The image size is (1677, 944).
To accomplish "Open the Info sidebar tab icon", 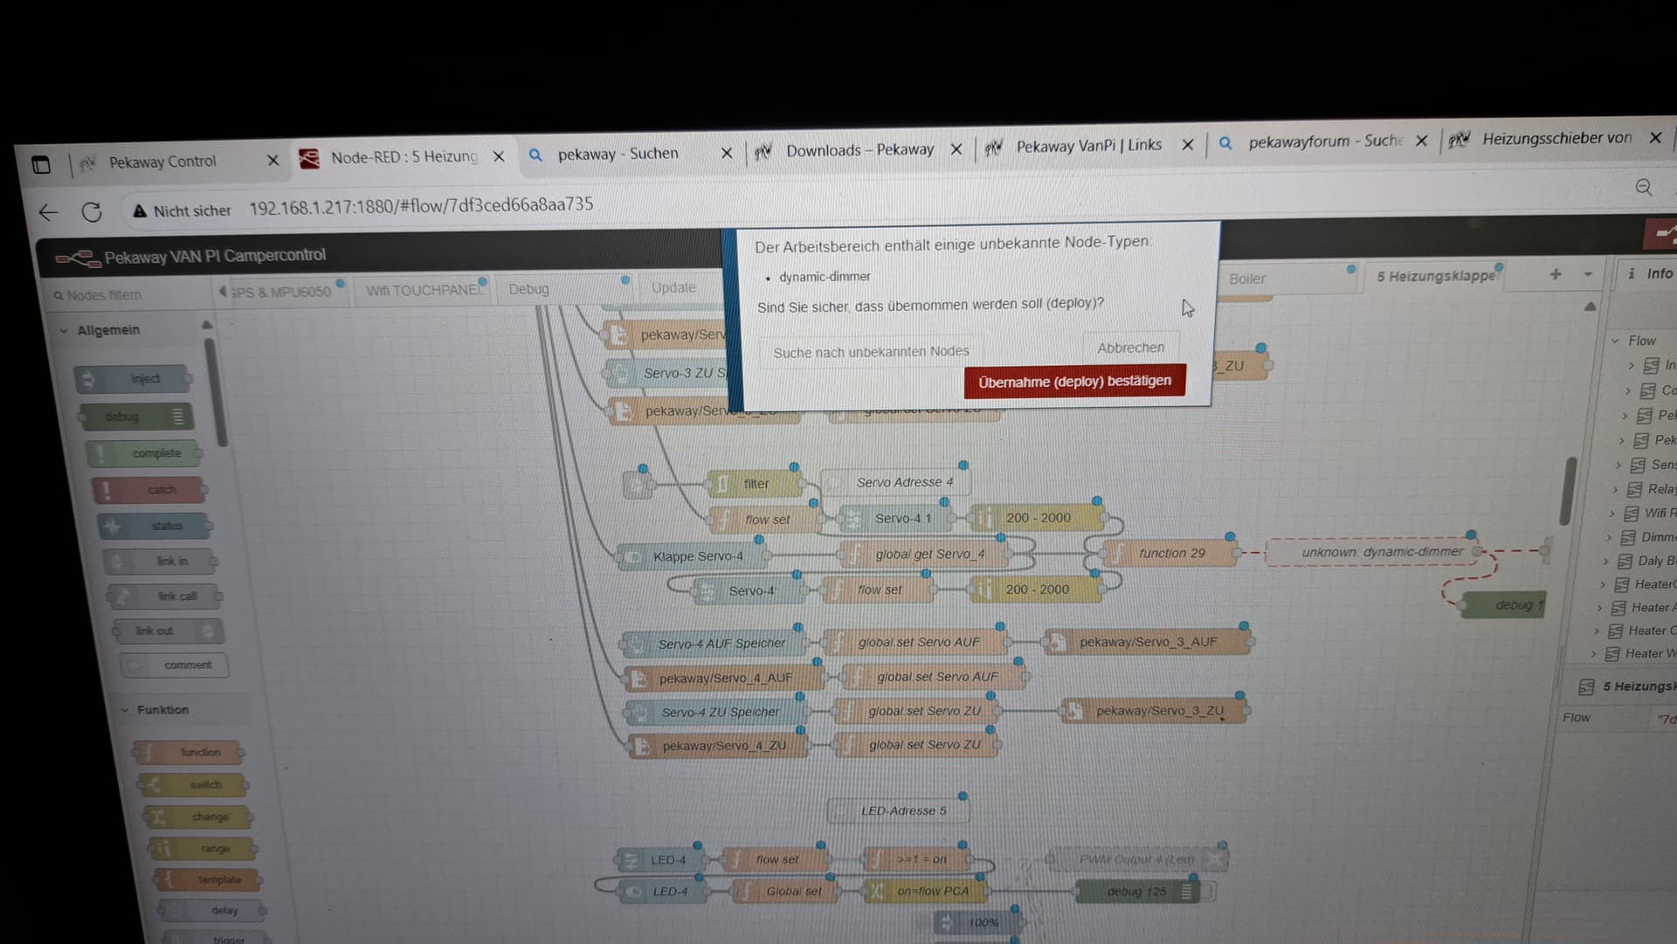I will pyautogui.click(x=1632, y=273).
